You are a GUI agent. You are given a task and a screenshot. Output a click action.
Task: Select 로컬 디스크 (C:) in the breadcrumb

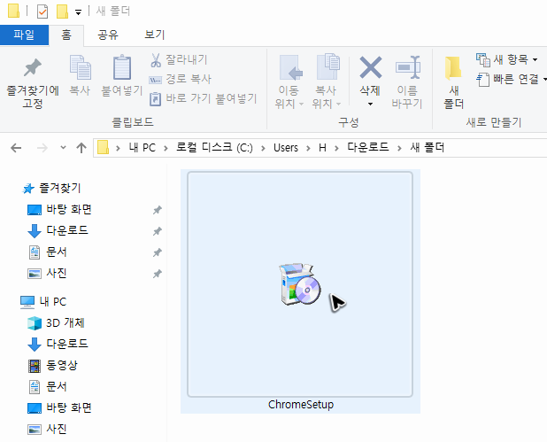[214, 148]
